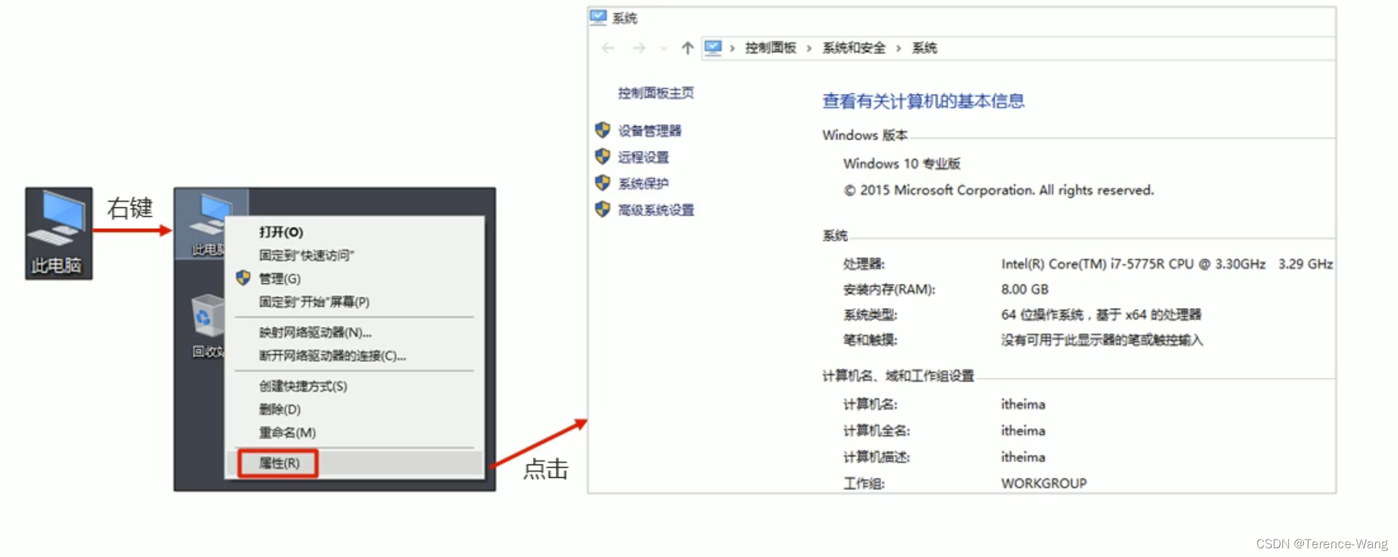The width and height of the screenshot is (1398, 557).
Task: Click itheima value beside 计算机名
Action: [1023, 404]
